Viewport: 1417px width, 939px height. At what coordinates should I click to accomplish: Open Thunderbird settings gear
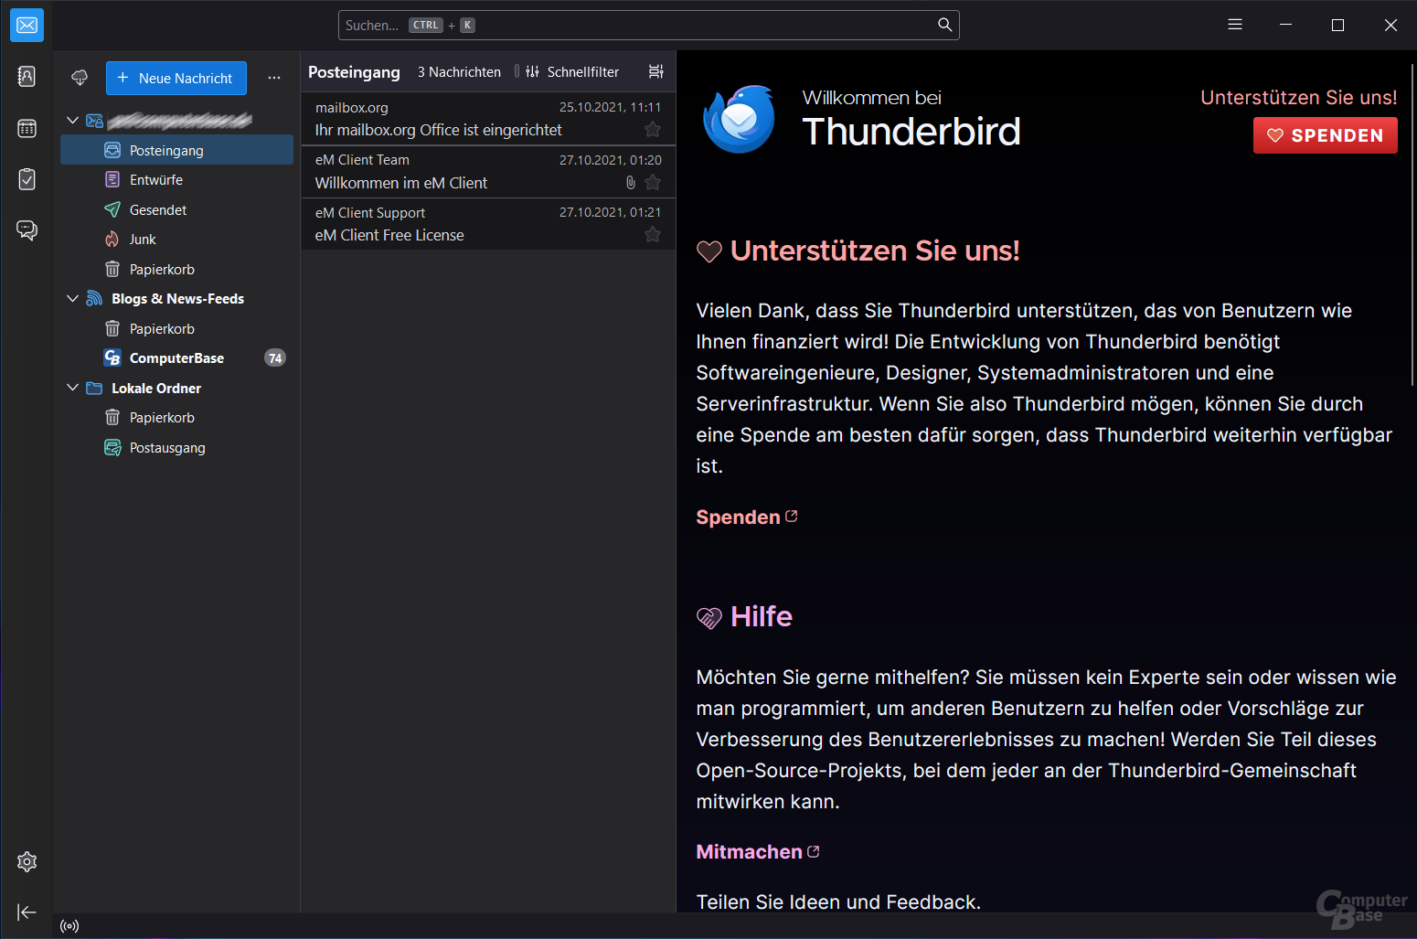pyautogui.click(x=27, y=861)
